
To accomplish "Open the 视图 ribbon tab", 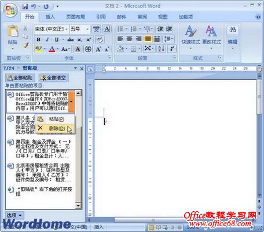I will tap(163, 17).
